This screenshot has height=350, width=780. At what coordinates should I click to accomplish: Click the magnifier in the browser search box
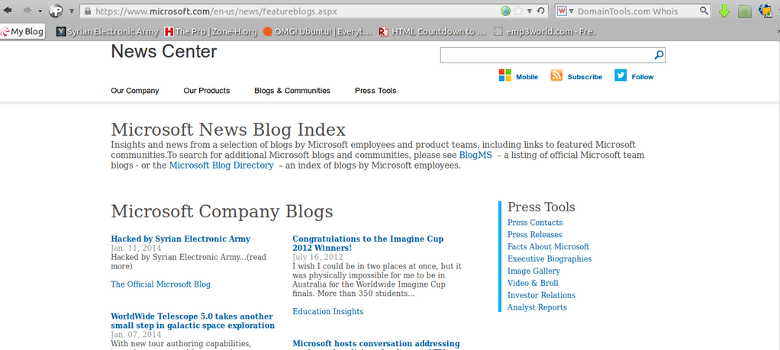704,11
